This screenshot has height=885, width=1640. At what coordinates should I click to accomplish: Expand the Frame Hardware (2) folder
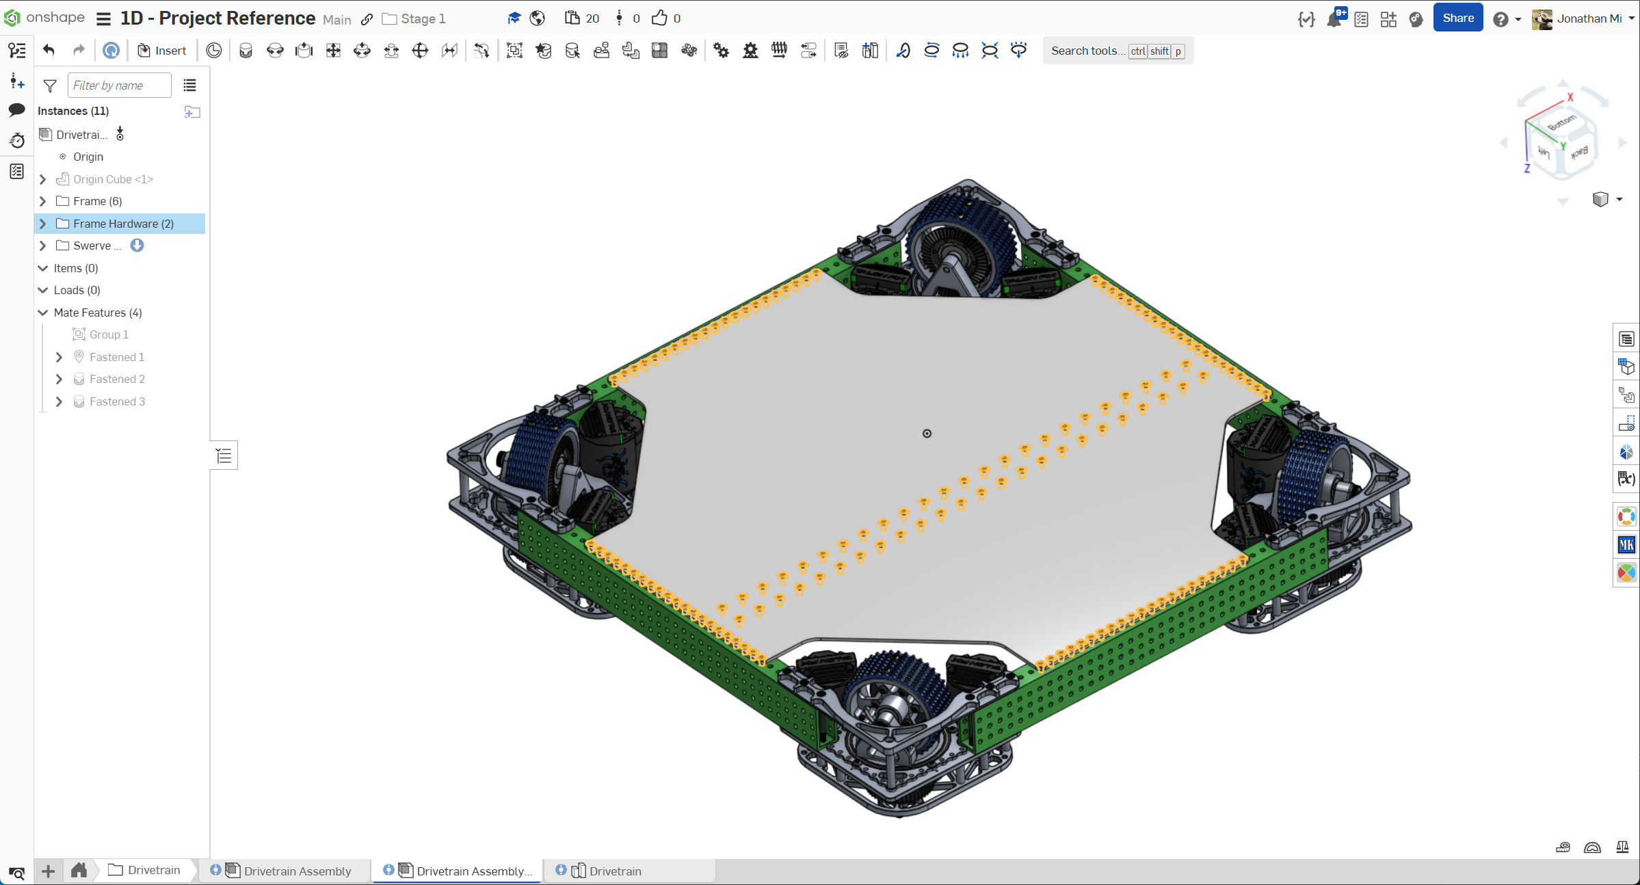(x=42, y=224)
